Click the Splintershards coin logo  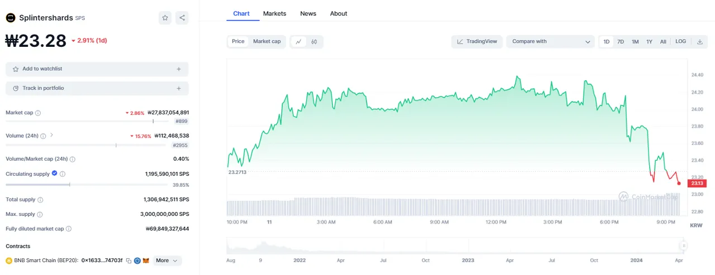click(11, 18)
